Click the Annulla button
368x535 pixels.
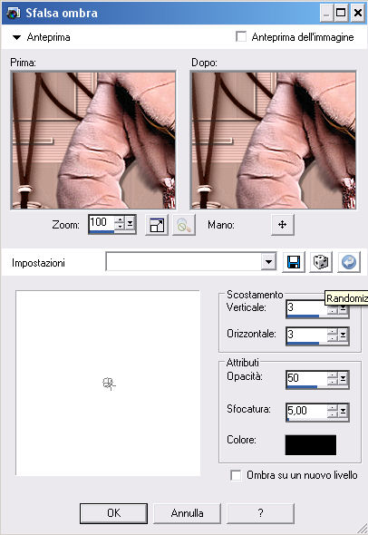point(187,513)
